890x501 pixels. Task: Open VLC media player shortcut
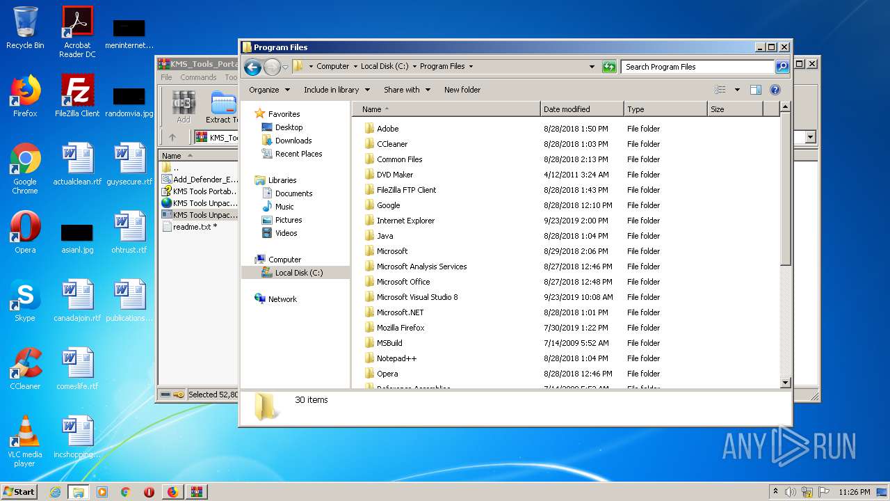point(25,441)
